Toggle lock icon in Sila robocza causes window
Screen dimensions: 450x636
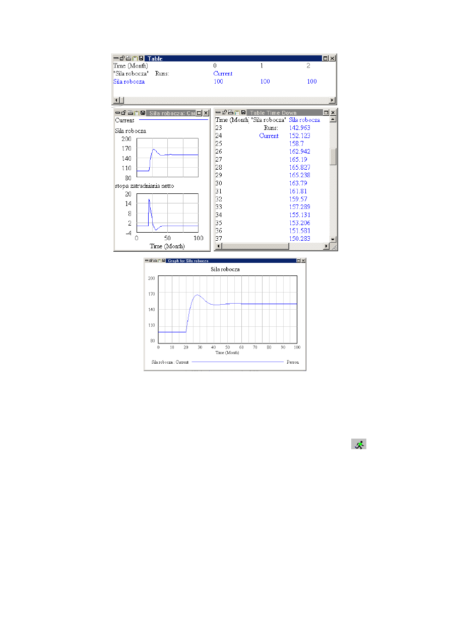(x=124, y=113)
